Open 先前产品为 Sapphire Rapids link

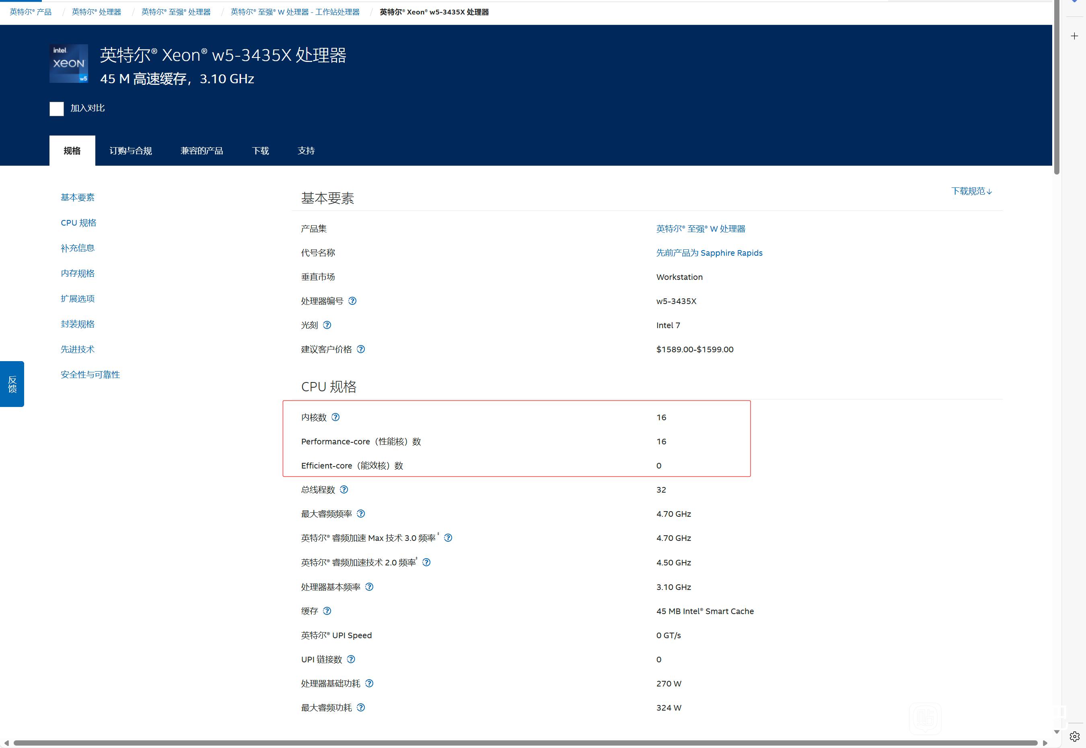pos(709,253)
